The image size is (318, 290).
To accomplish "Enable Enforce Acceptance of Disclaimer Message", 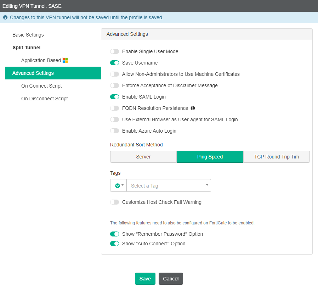I will (114, 85).
